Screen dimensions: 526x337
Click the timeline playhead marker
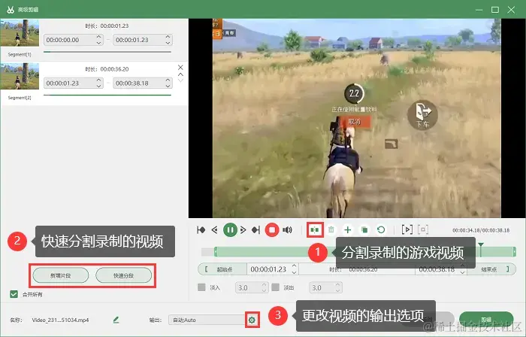coord(481,245)
